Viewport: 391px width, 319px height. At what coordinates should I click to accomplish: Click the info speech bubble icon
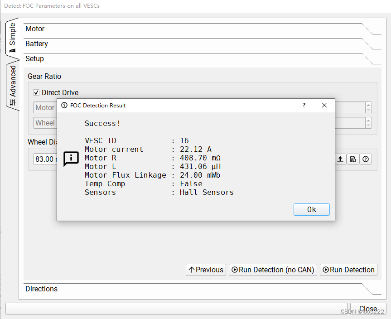tap(71, 159)
